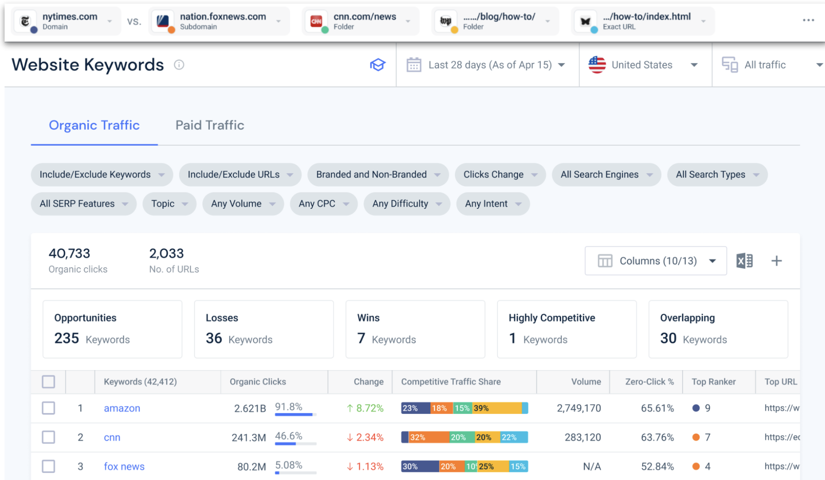Click the CNN site logo icon

[x=316, y=21]
